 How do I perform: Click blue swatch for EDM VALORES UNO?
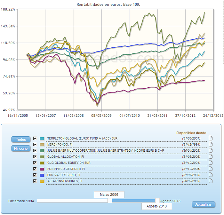pos(42,175)
